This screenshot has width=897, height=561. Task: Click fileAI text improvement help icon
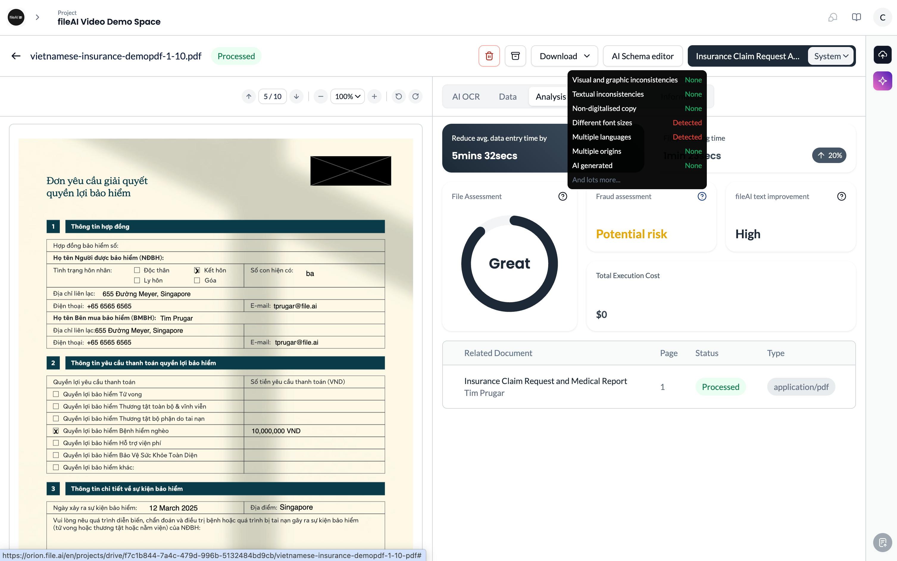click(841, 196)
